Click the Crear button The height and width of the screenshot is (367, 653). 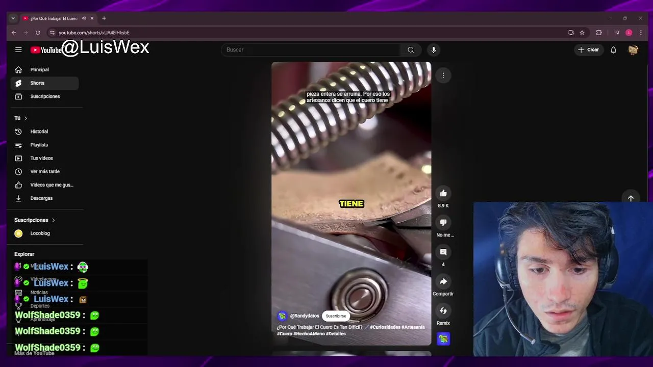click(x=588, y=50)
